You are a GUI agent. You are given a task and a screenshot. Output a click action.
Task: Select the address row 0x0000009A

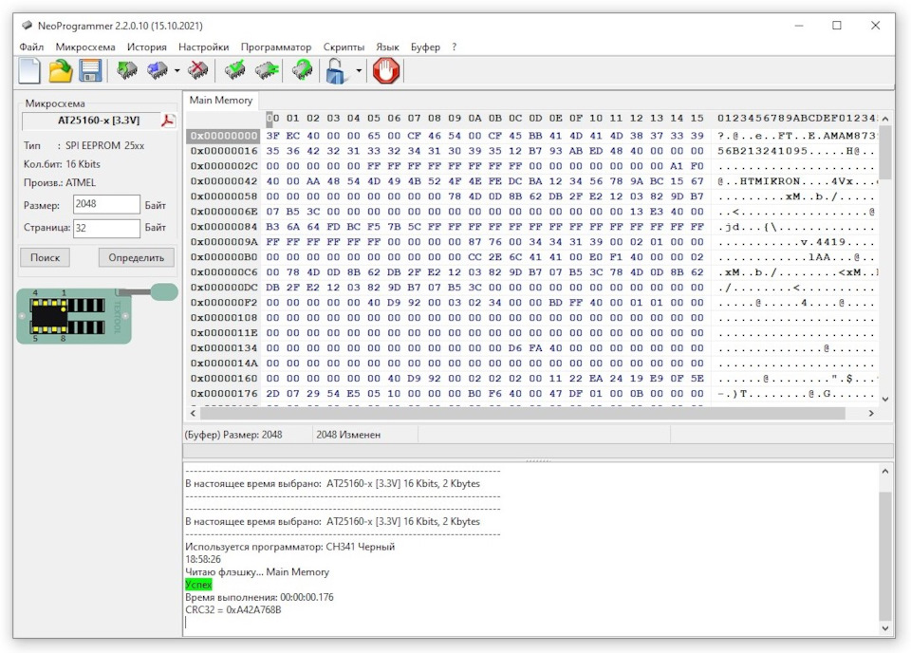click(224, 242)
